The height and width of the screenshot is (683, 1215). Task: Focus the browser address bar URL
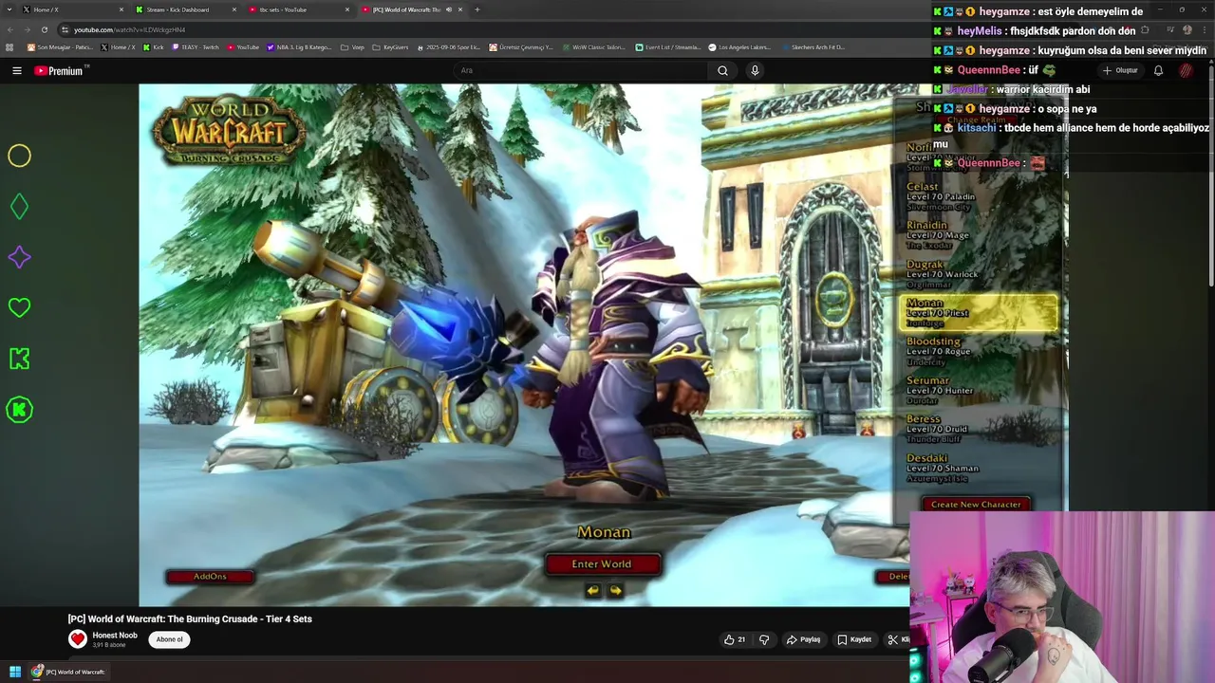(x=130, y=29)
